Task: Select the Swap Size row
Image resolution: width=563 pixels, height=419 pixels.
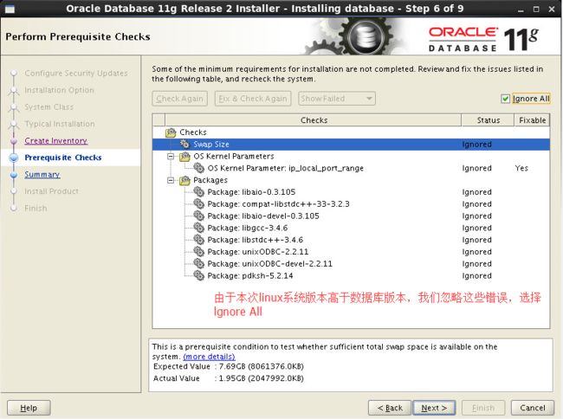Action: 351,145
